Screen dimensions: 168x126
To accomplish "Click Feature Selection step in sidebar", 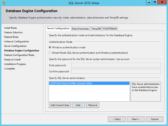I will coord(13,32).
